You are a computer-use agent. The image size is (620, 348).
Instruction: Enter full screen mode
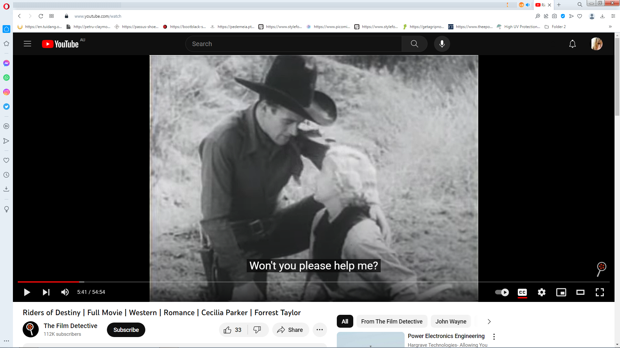click(600, 292)
